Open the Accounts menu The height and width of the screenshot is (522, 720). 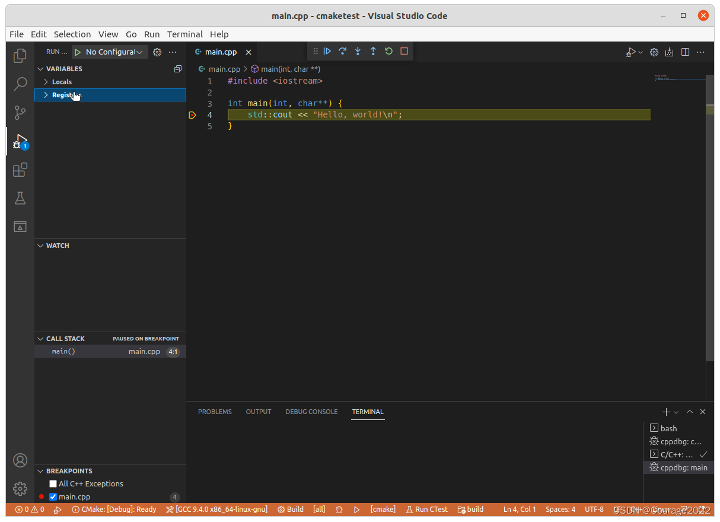(x=20, y=460)
